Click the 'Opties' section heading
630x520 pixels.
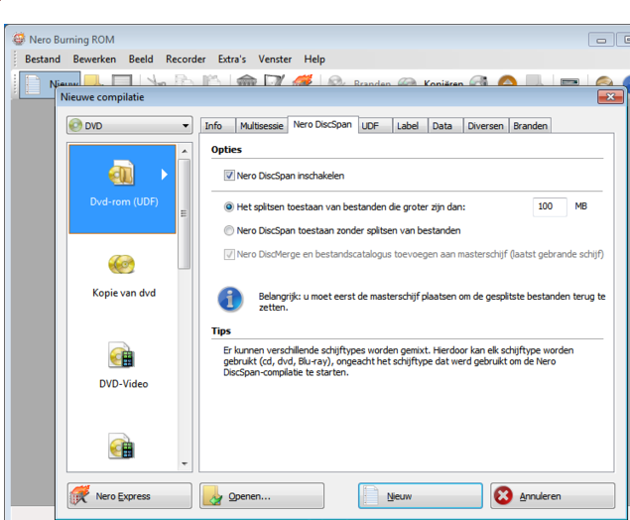pos(226,150)
